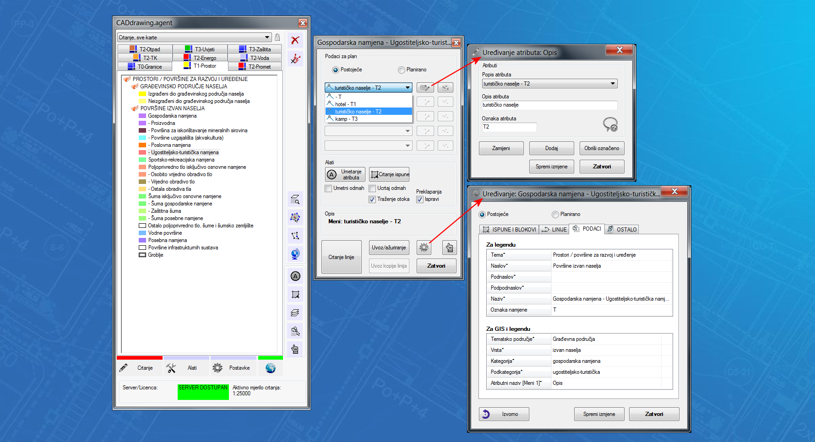Click the T2-Otpad layer color icon
The width and height of the screenshot is (815, 442).
[133, 49]
